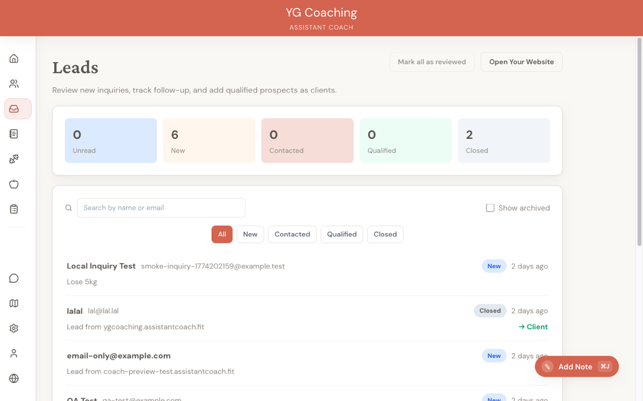
Task: Open the chat messages icon
Action: (x=13, y=278)
